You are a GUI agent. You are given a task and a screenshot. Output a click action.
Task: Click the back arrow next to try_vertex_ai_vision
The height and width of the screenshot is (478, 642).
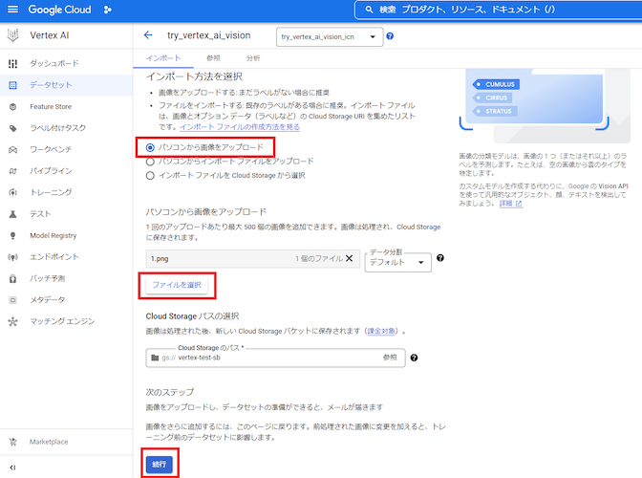148,35
